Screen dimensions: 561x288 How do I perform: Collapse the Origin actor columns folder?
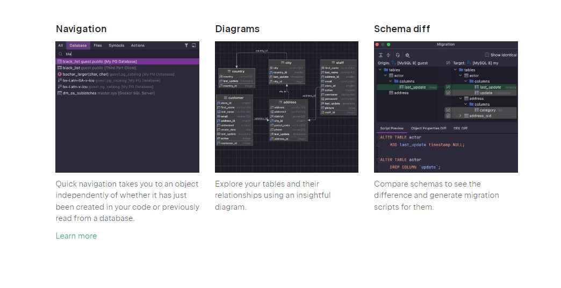pos(391,82)
